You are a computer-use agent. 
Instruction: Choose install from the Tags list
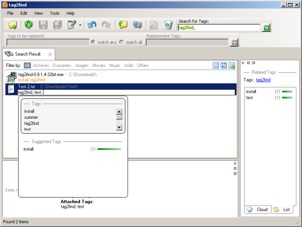pyautogui.click(x=29, y=111)
